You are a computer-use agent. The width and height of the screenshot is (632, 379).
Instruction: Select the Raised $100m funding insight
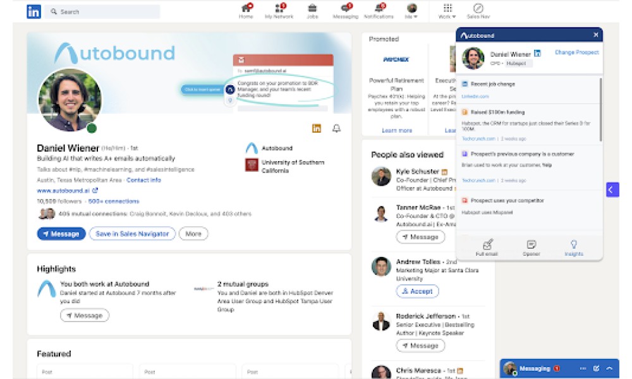(x=497, y=112)
